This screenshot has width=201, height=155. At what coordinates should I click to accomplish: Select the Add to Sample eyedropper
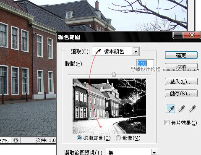[181, 109]
